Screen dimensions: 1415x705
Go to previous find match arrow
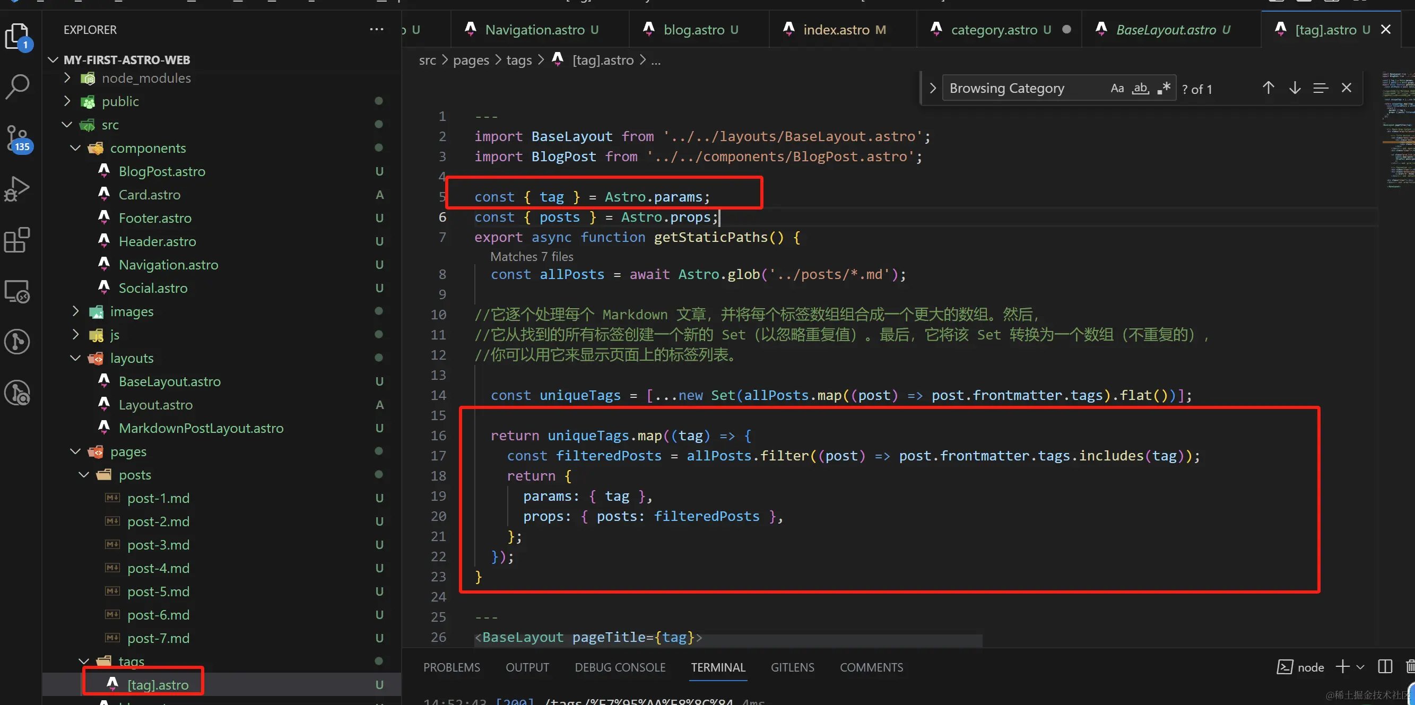(x=1268, y=88)
